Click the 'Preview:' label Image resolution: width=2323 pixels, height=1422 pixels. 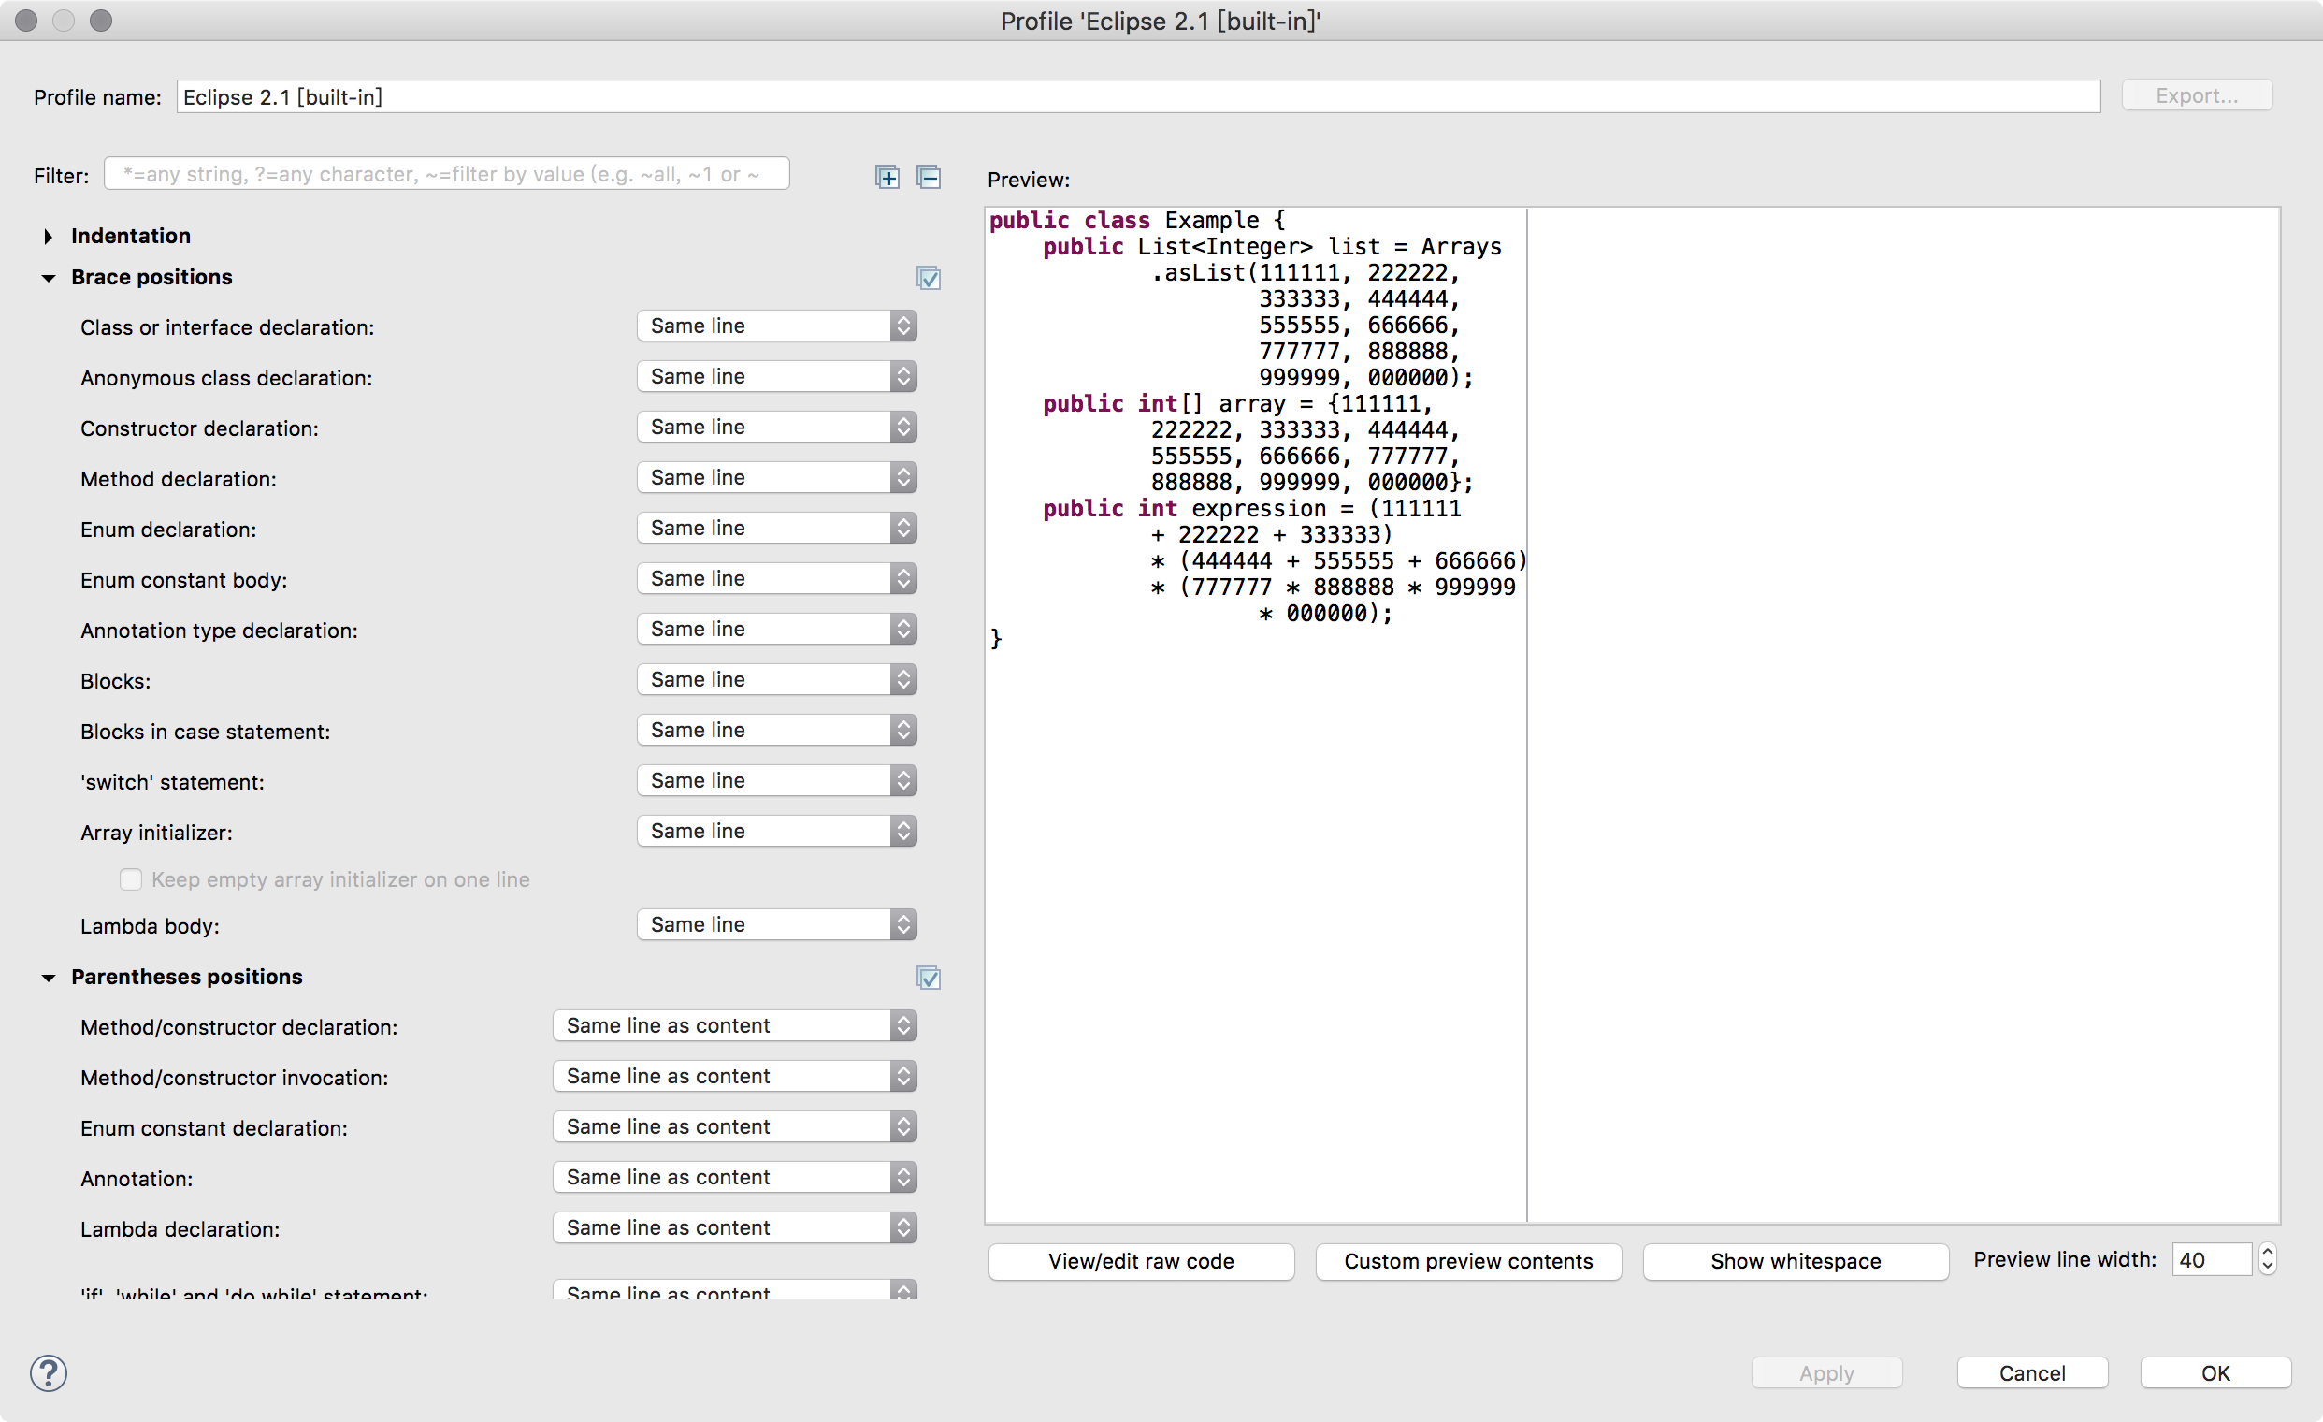pos(1029,180)
